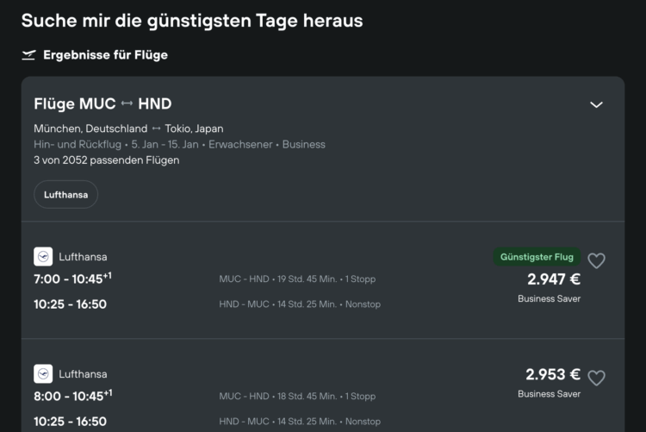
Task: Favorite the 2.947 € flight with heart
Action: click(596, 260)
